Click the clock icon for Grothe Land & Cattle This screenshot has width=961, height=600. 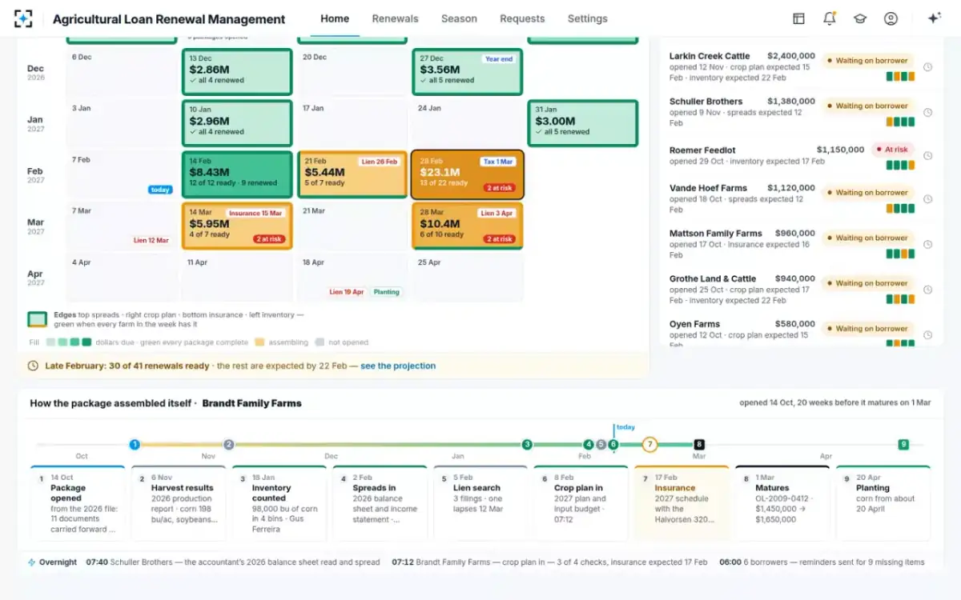point(928,290)
